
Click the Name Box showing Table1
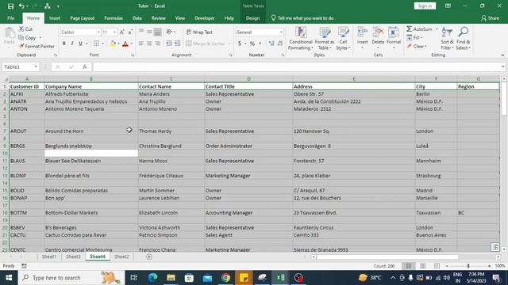pyautogui.click(x=21, y=66)
